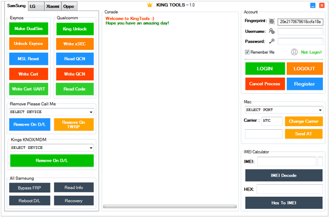The width and height of the screenshot is (329, 217).
Task: Click the console progress bar at the bottom
Action: pos(170,206)
